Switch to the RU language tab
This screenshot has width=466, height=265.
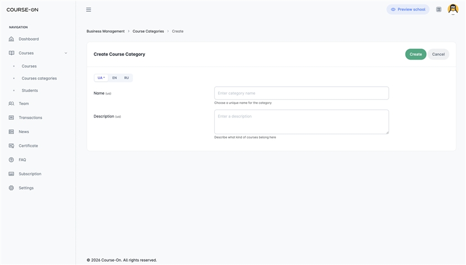click(126, 78)
